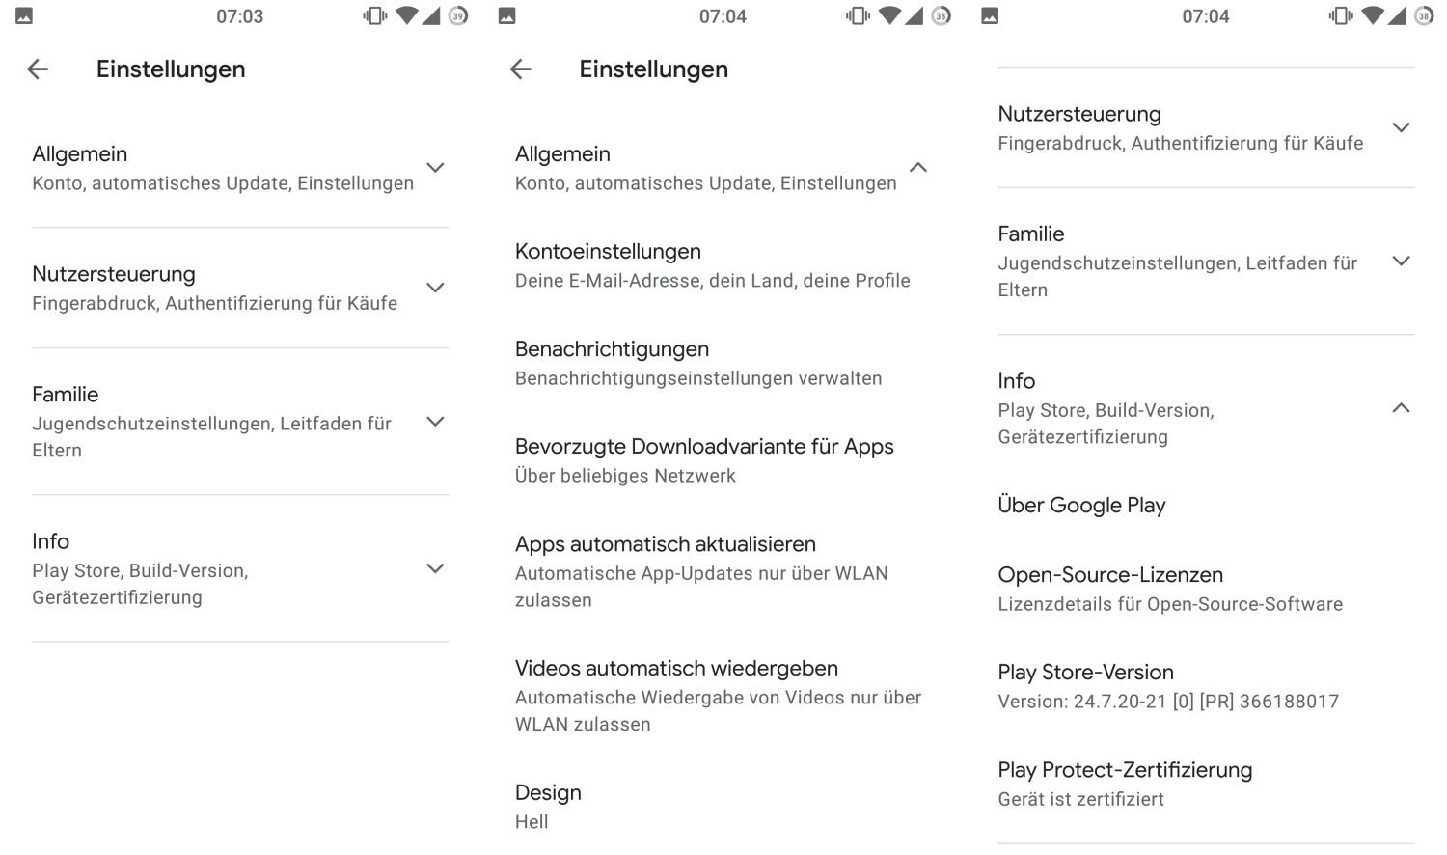Tap Wi-Fi icon in the 07:03 status bar
The height and width of the screenshot is (855, 1447).
(407, 15)
